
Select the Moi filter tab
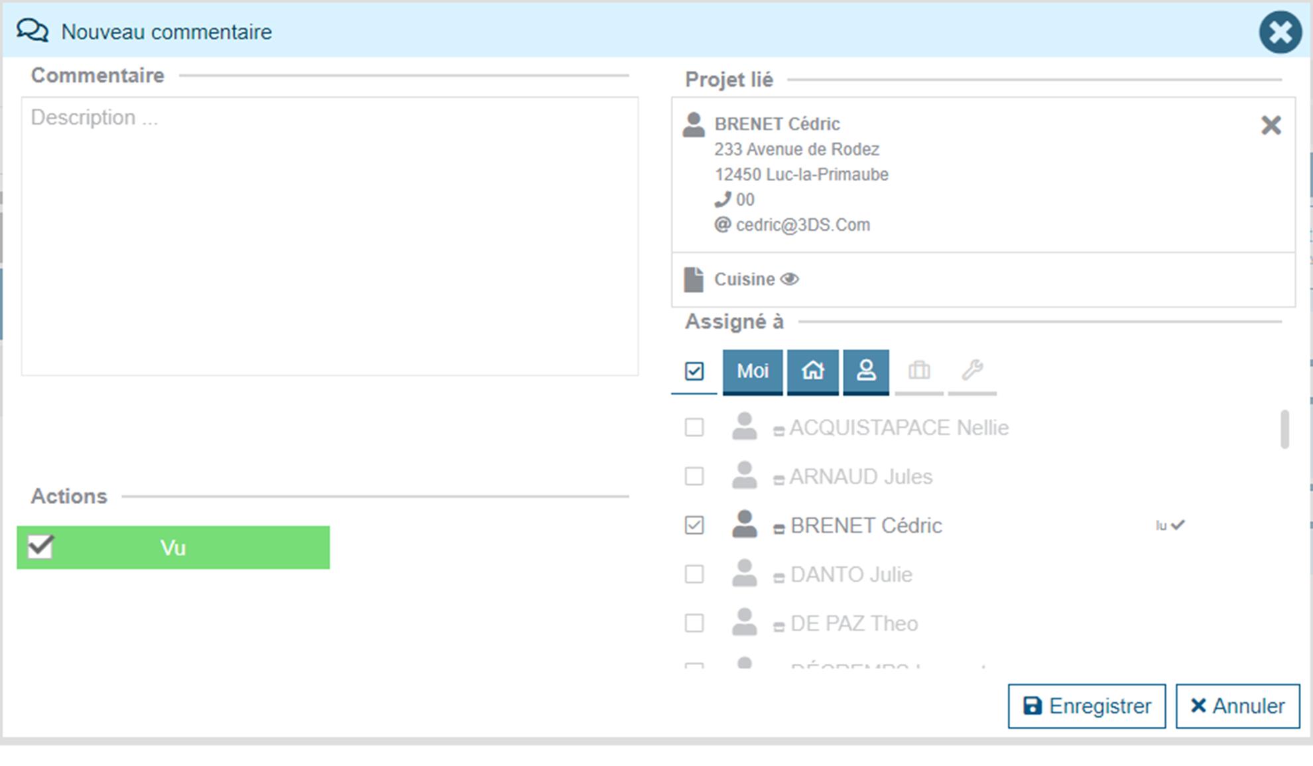[x=752, y=371]
